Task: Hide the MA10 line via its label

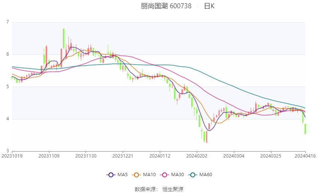Action: [x=150, y=174]
